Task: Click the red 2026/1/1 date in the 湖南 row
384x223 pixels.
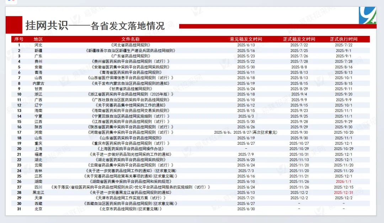Action: (x=343, y=182)
